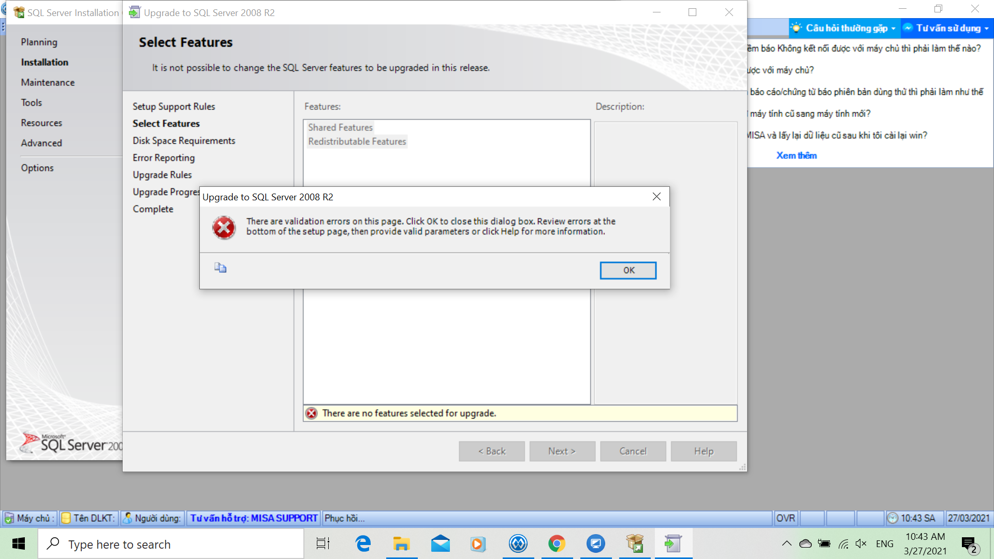
Task: Select Planning in SQL Server Installation Center
Action: coord(39,42)
